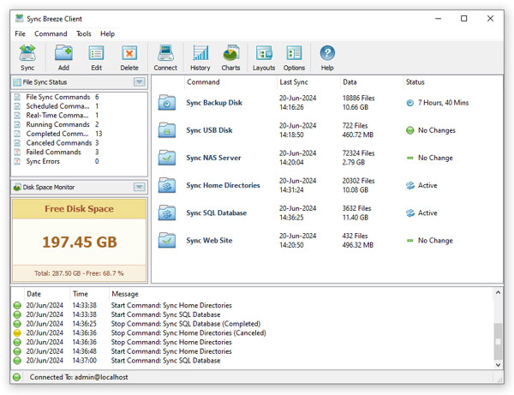Select the Sync Home Directories folder icon

167,185
